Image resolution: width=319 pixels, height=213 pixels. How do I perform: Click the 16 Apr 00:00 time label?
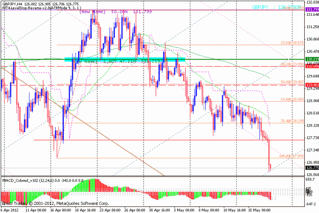(x=61, y=210)
